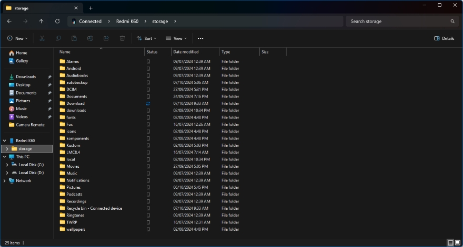The width and height of the screenshot is (463, 247).
Task: Open the View dropdown menu
Action: [176, 38]
